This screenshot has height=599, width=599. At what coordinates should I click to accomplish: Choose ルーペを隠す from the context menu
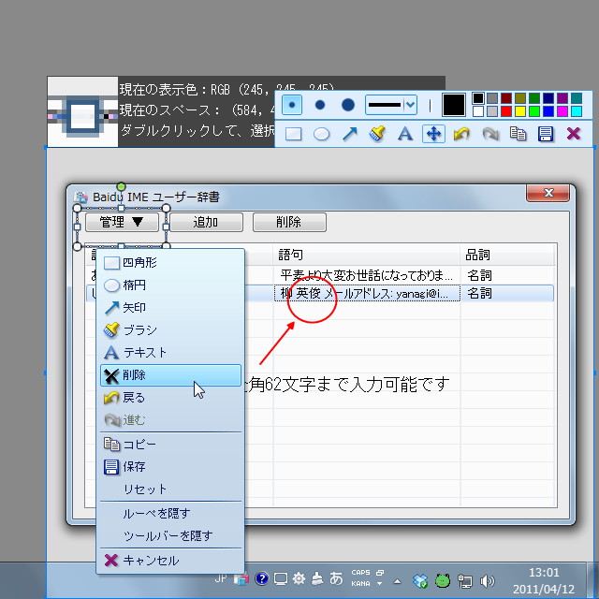170,514
